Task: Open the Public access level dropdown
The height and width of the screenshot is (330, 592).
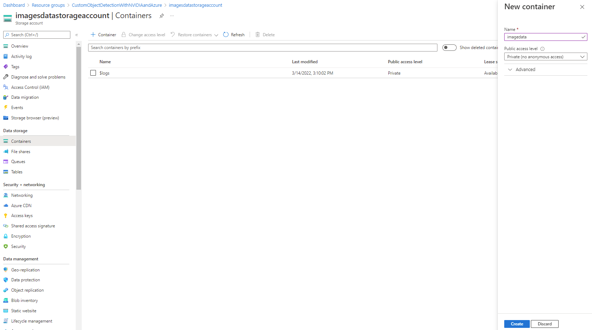Action: point(545,57)
